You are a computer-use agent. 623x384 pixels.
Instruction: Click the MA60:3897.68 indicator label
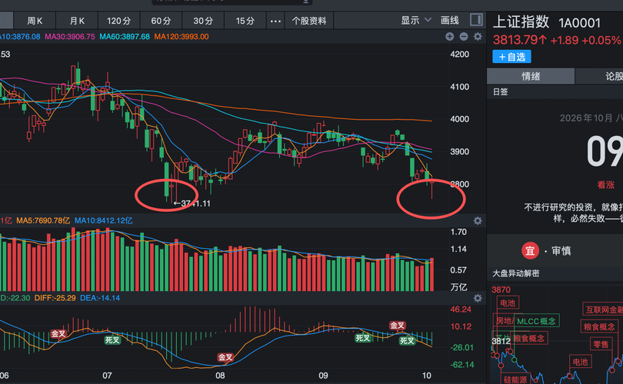click(x=125, y=37)
